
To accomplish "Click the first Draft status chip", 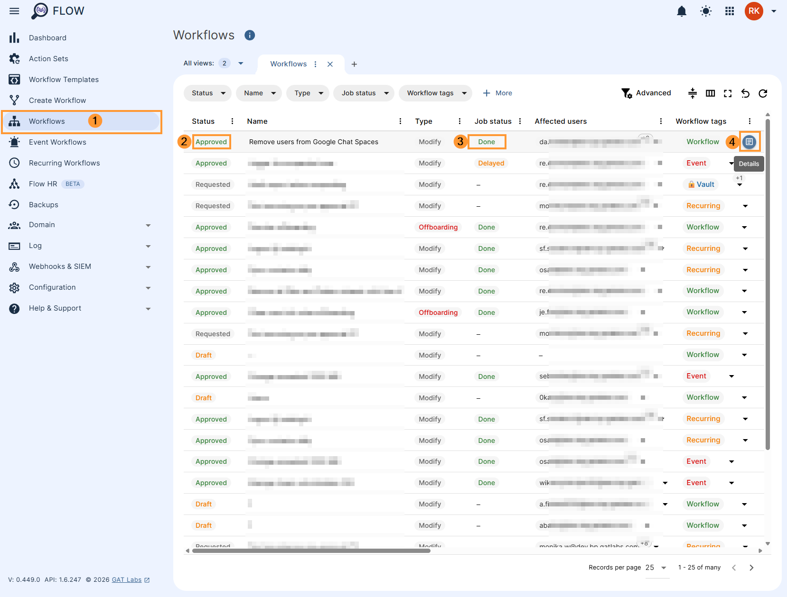I will [x=204, y=355].
